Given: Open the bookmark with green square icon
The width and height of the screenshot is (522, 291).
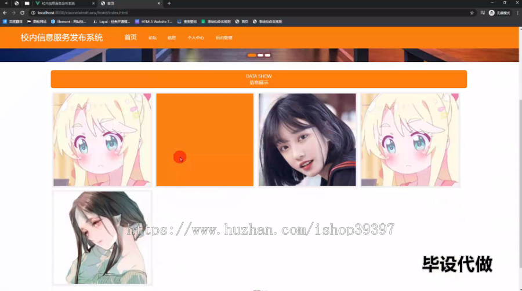Looking at the screenshot, I should tap(216, 21).
